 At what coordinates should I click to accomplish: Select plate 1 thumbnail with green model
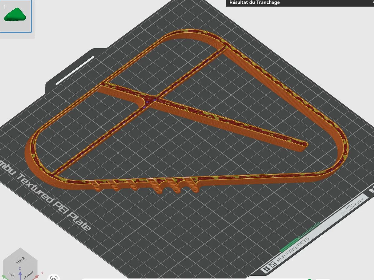[15, 16]
